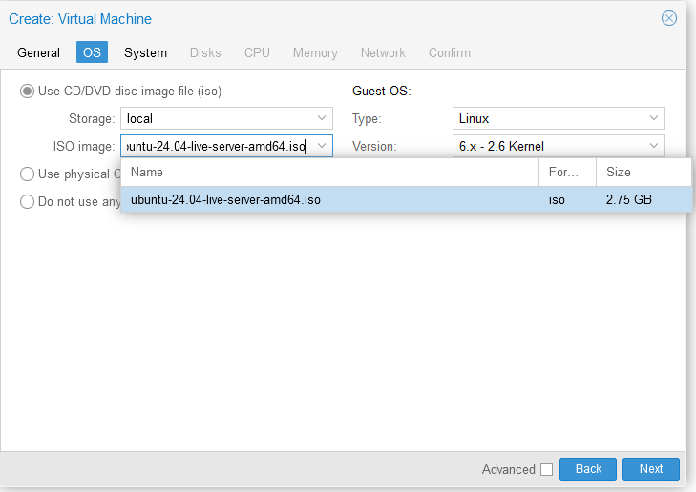Click the Format column header
Viewport: 696px width, 492px height.
click(x=567, y=173)
